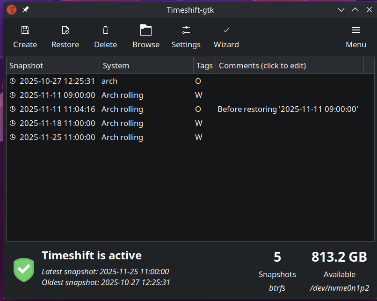The height and width of the screenshot is (301, 377).
Task: Click the Timeshift app icon in title bar
Action: tap(12, 9)
